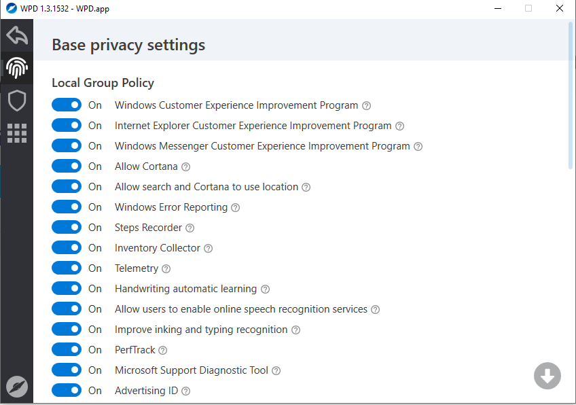Open help icon for Windows Error Reporting
Image resolution: width=576 pixels, height=405 pixels.
236,208
